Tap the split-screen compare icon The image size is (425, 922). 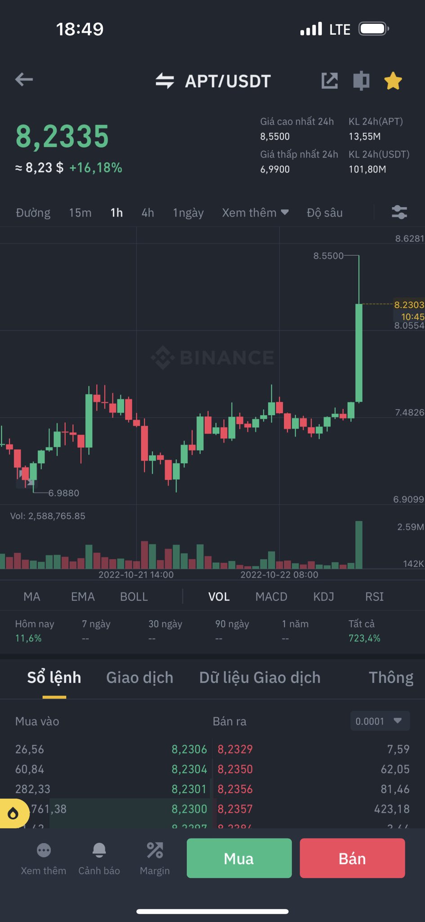click(x=361, y=81)
